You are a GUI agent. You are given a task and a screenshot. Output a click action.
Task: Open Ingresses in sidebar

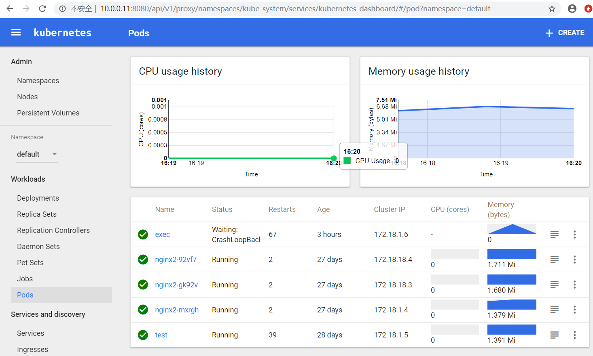coord(32,350)
